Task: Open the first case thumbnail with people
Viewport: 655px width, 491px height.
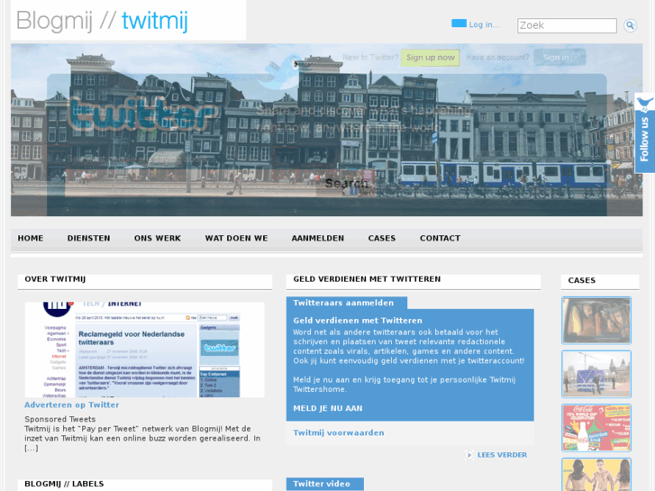Action: point(596,321)
